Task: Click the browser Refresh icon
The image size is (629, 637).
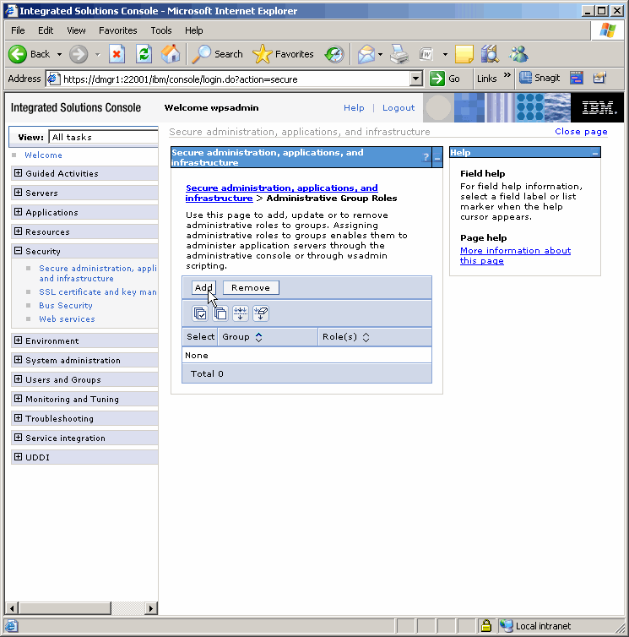Action: coord(144,54)
